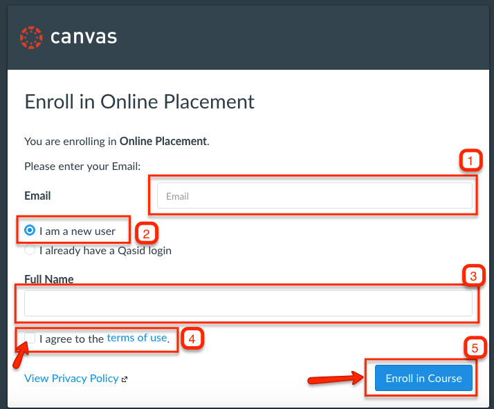Click the number 4 annotation badge

click(193, 339)
